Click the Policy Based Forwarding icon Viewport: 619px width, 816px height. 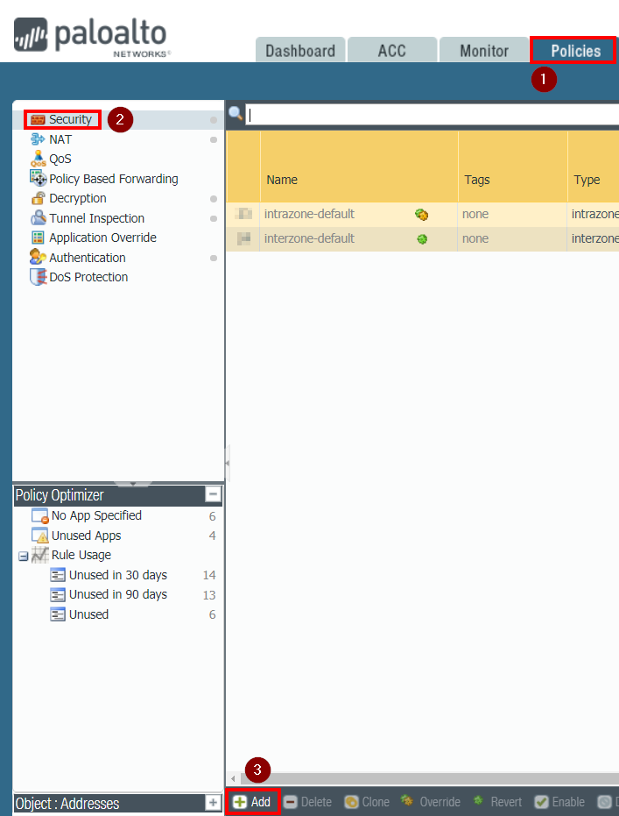click(38, 179)
